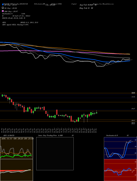Click the RSI 14/3 values line
This screenshot has width=137, height=181.
point(16,16)
